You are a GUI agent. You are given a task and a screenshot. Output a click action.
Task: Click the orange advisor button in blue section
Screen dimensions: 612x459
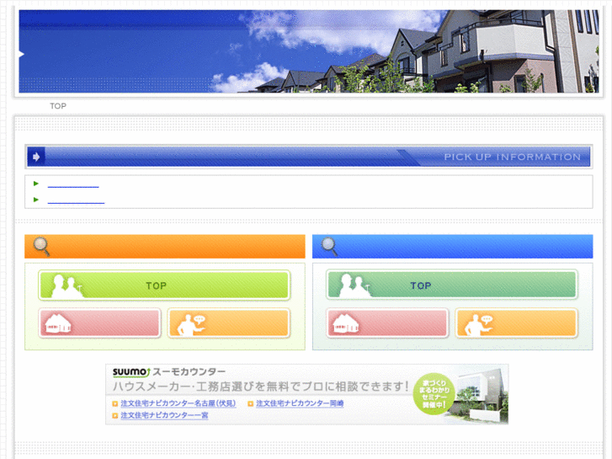point(516,323)
